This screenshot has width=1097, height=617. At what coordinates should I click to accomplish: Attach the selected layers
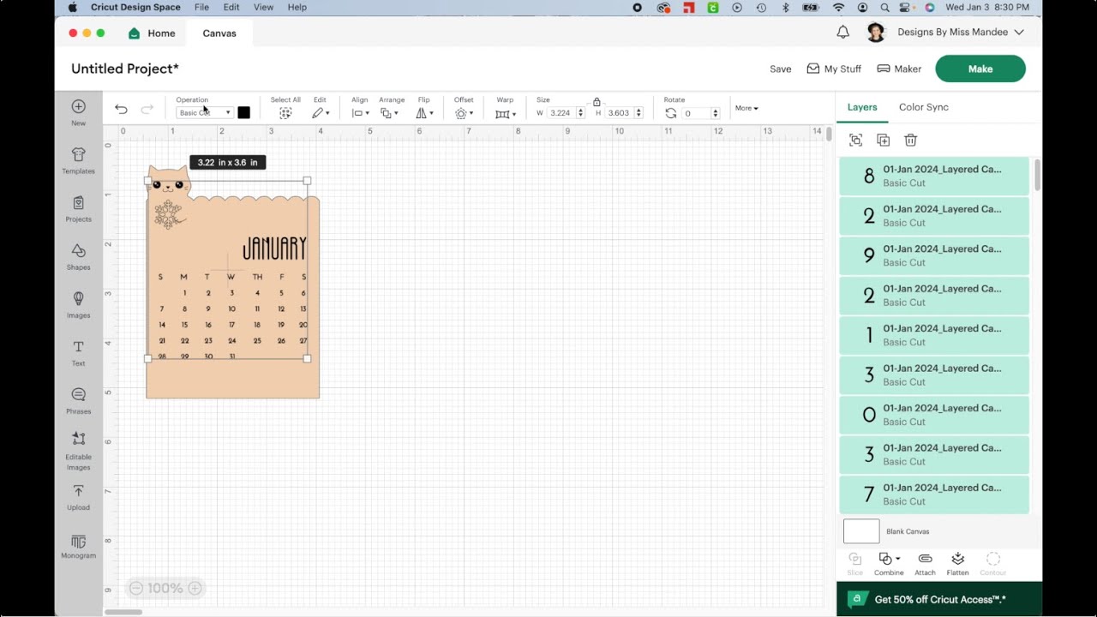tap(925, 563)
